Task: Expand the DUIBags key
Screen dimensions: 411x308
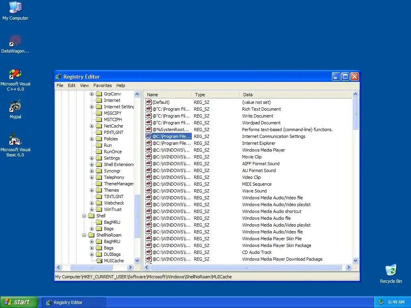Action: (92, 254)
